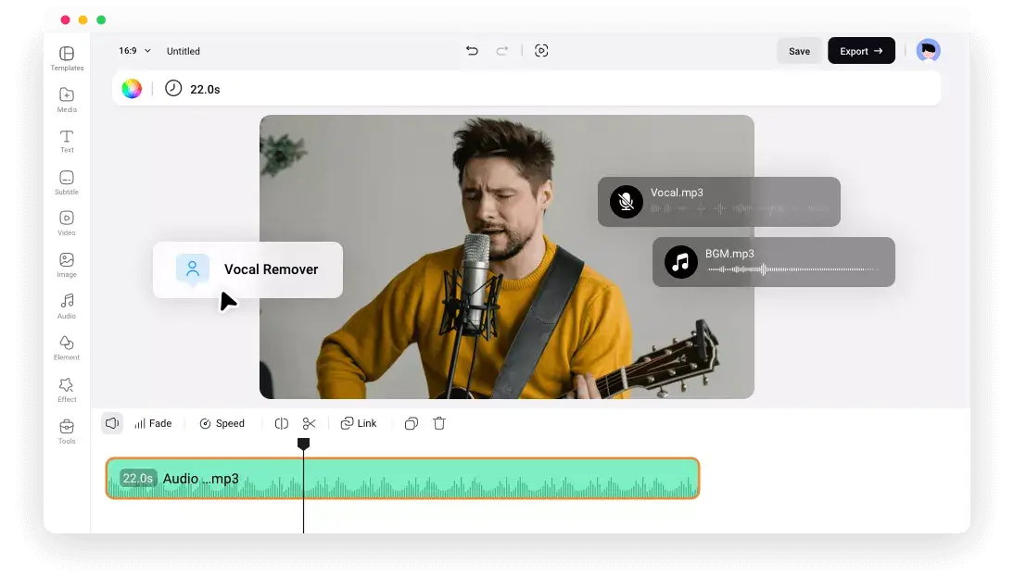This screenshot has width=1014, height=588.
Task: Open the Templates panel in the sidebar
Action: pyautogui.click(x=67, y=59)
